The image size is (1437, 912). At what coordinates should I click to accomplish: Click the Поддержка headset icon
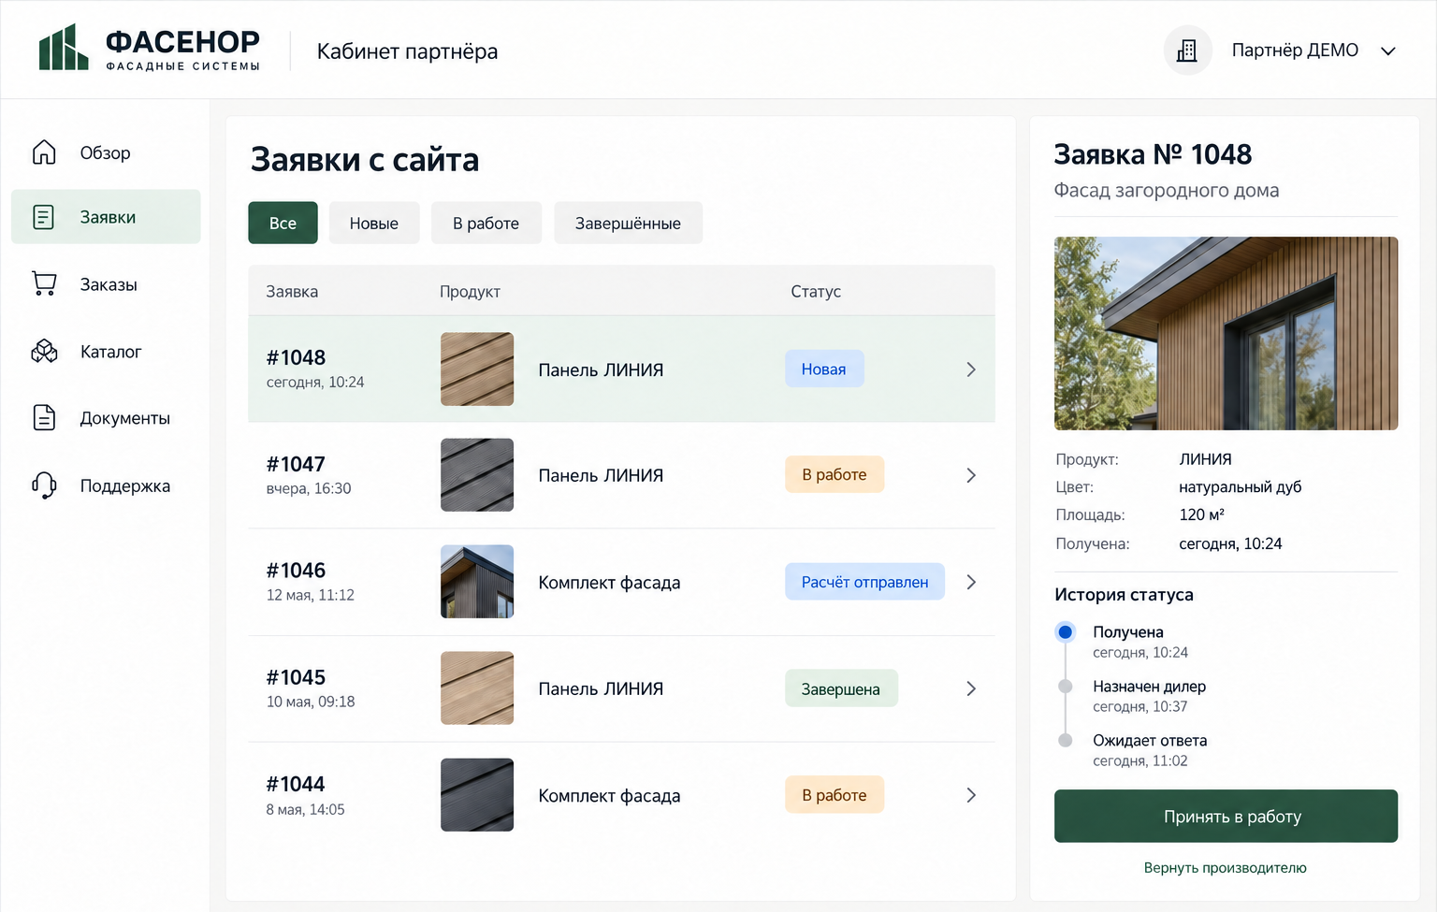44,485
